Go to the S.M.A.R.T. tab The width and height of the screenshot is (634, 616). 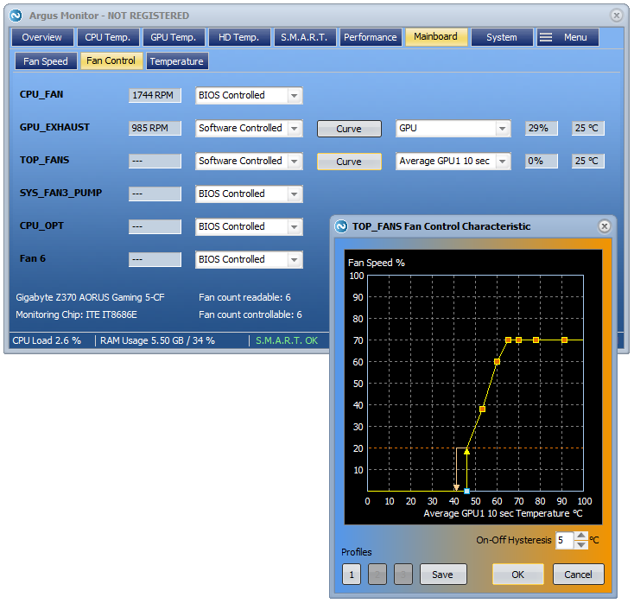pyautogui.click(x=304, y=37)
